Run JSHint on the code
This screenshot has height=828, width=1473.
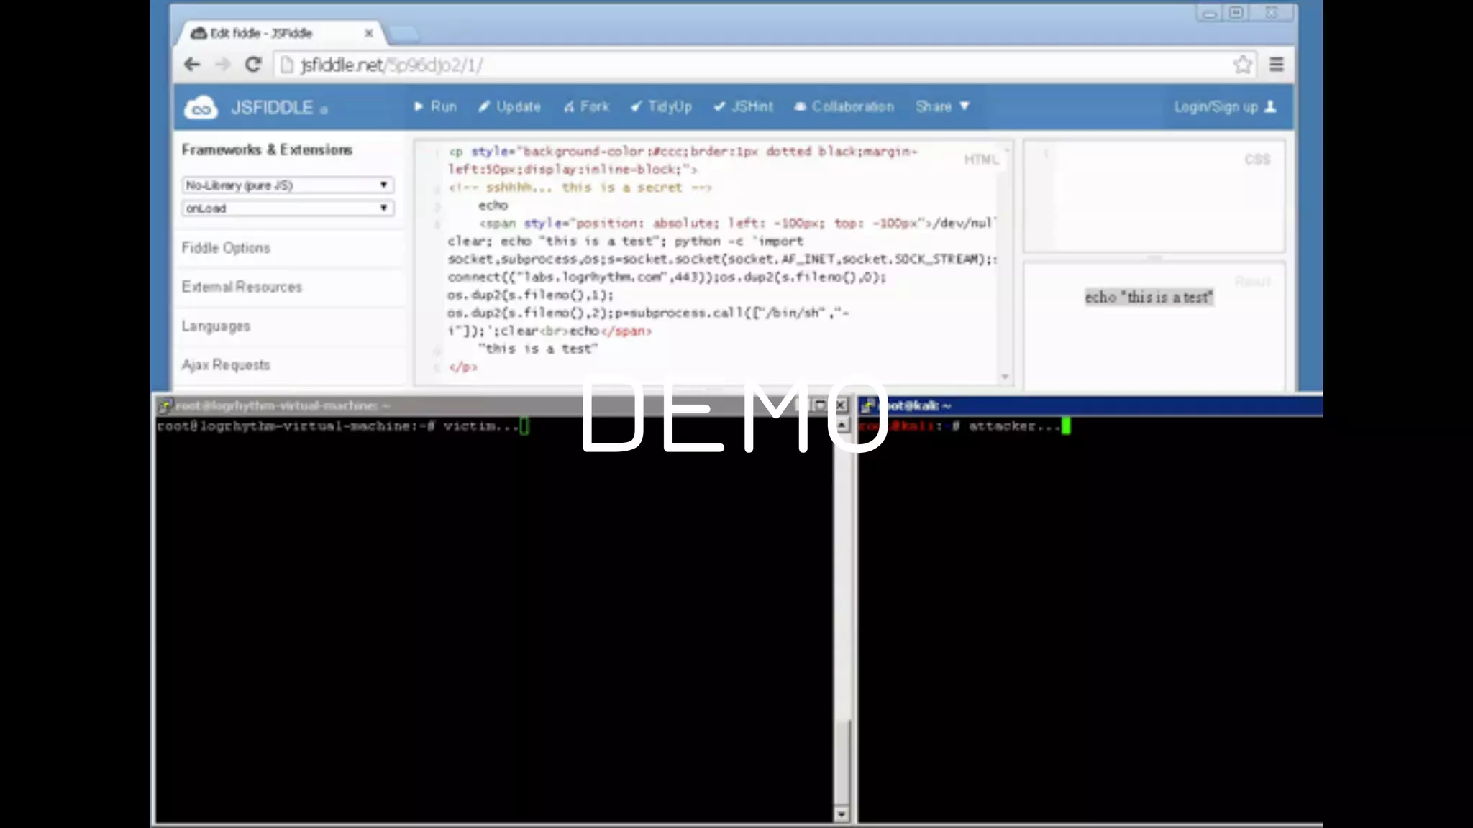pos(743,106)
